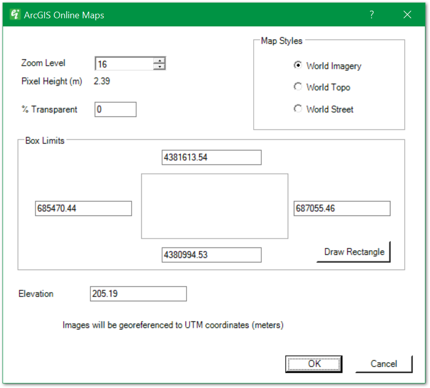Click the left box limit field 685470.44
The width and height of the screenshot is (430, 388).
pyautogui.click(x=83, y=208)
